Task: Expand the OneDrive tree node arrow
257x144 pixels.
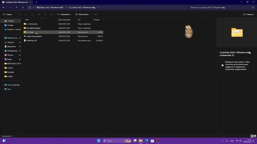Action: [x=2, y=30]
